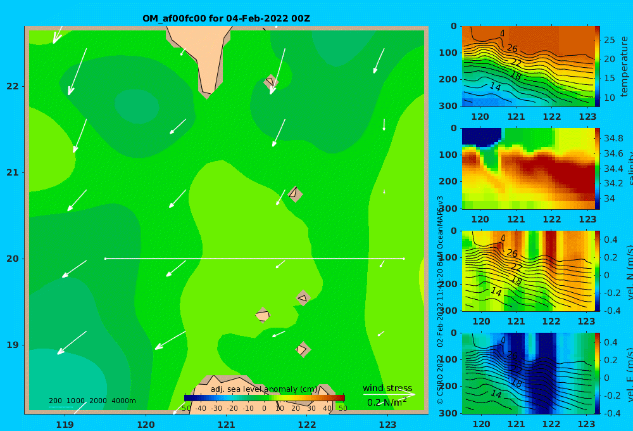Viewport: 633px width, 431px height.
Task: Click the 'vel. N (m/s)' axis label
Action: coord(630,273)
